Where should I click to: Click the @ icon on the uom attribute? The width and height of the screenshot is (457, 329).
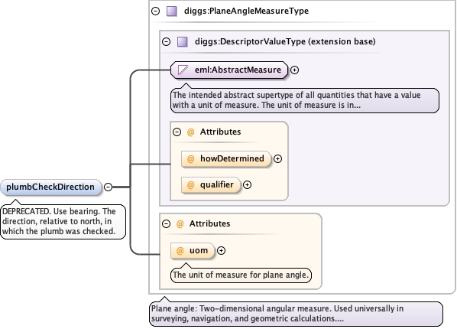coord(180,250)
